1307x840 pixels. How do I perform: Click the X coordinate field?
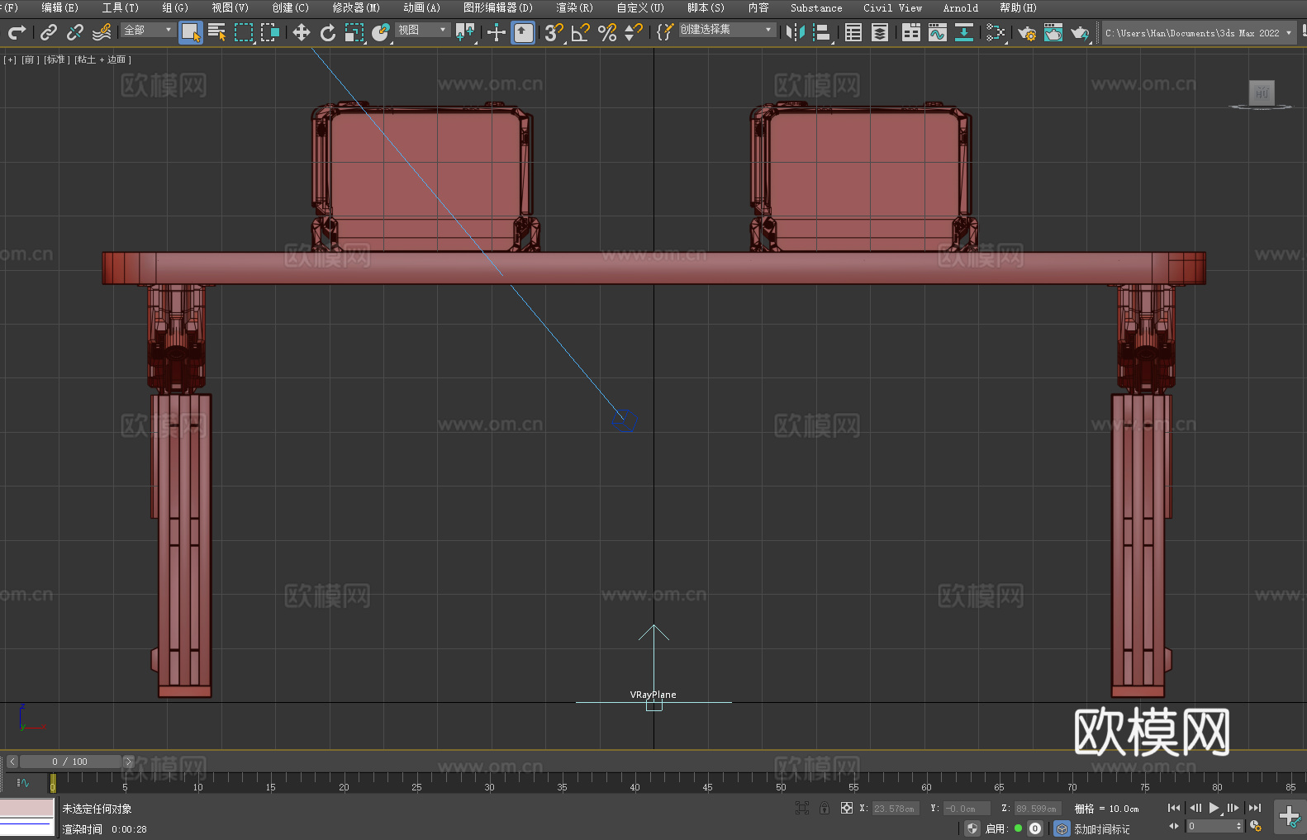click(x=896, y=809)
